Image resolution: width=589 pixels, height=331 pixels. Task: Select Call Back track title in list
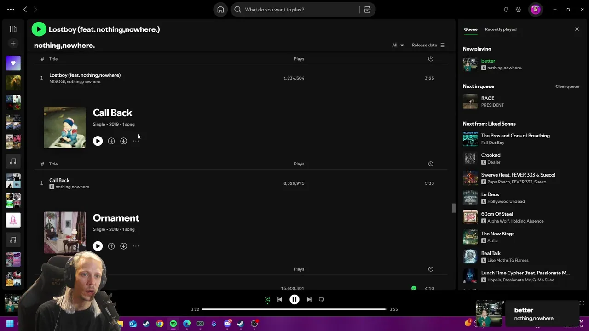point(59,181)
